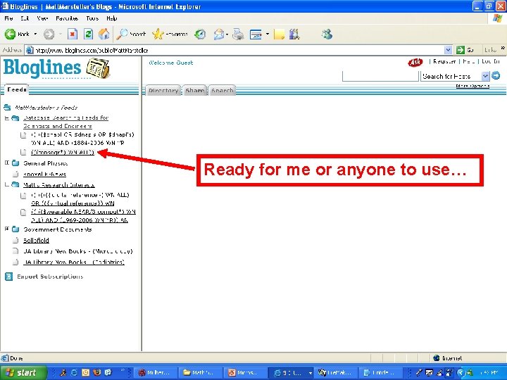Collapse the Matt's Research Interests folder
Screen dimensions: 507x380
[x=6, y=184]
